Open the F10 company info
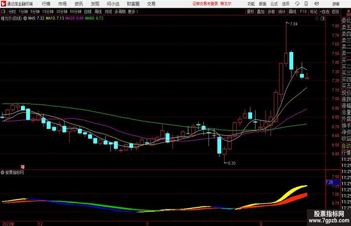The image size is (351, 226). point(303,12)
